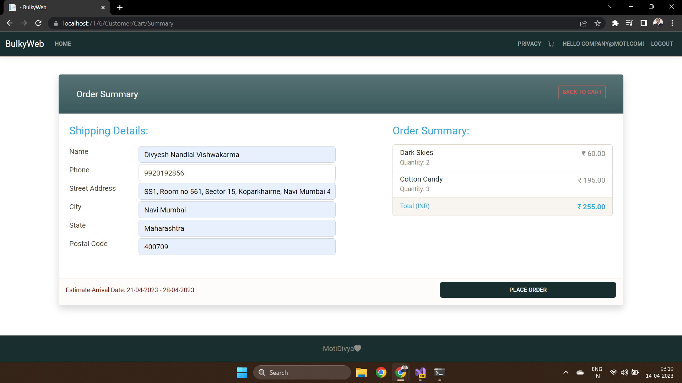Click the BACK TO CART button
682x383 pixels.
tap(582, 92)
